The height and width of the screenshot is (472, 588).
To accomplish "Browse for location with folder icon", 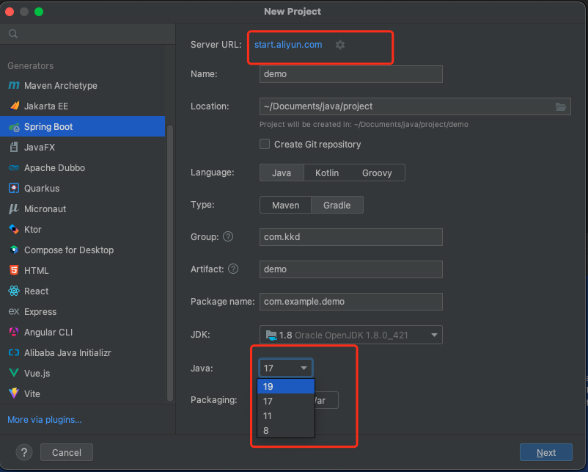I will [x=561, y=106].
